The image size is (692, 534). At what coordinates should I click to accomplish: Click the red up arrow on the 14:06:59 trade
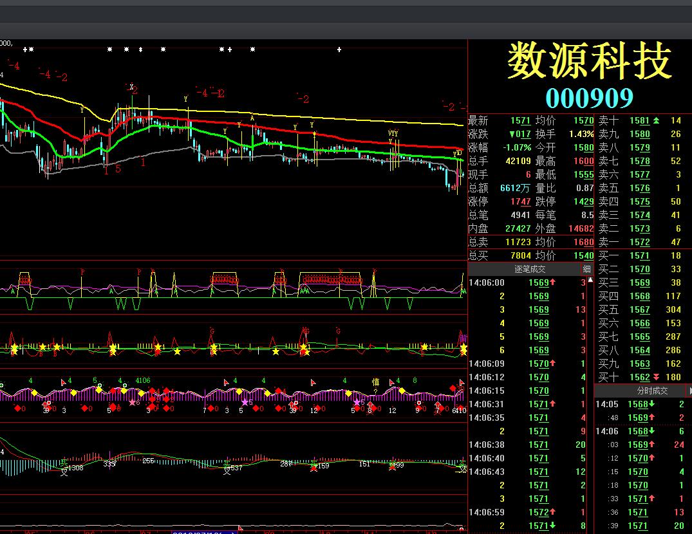point(552,511)
